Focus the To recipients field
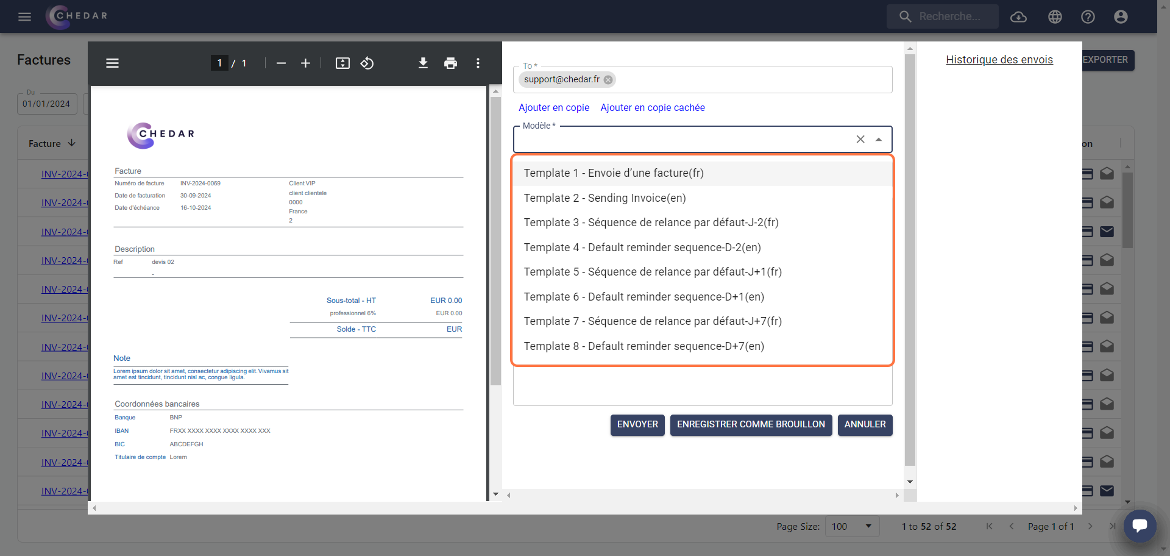Image resolution: width=1170 pixels, height=556 pixels. pyautogui.click(x=703, y=80)
